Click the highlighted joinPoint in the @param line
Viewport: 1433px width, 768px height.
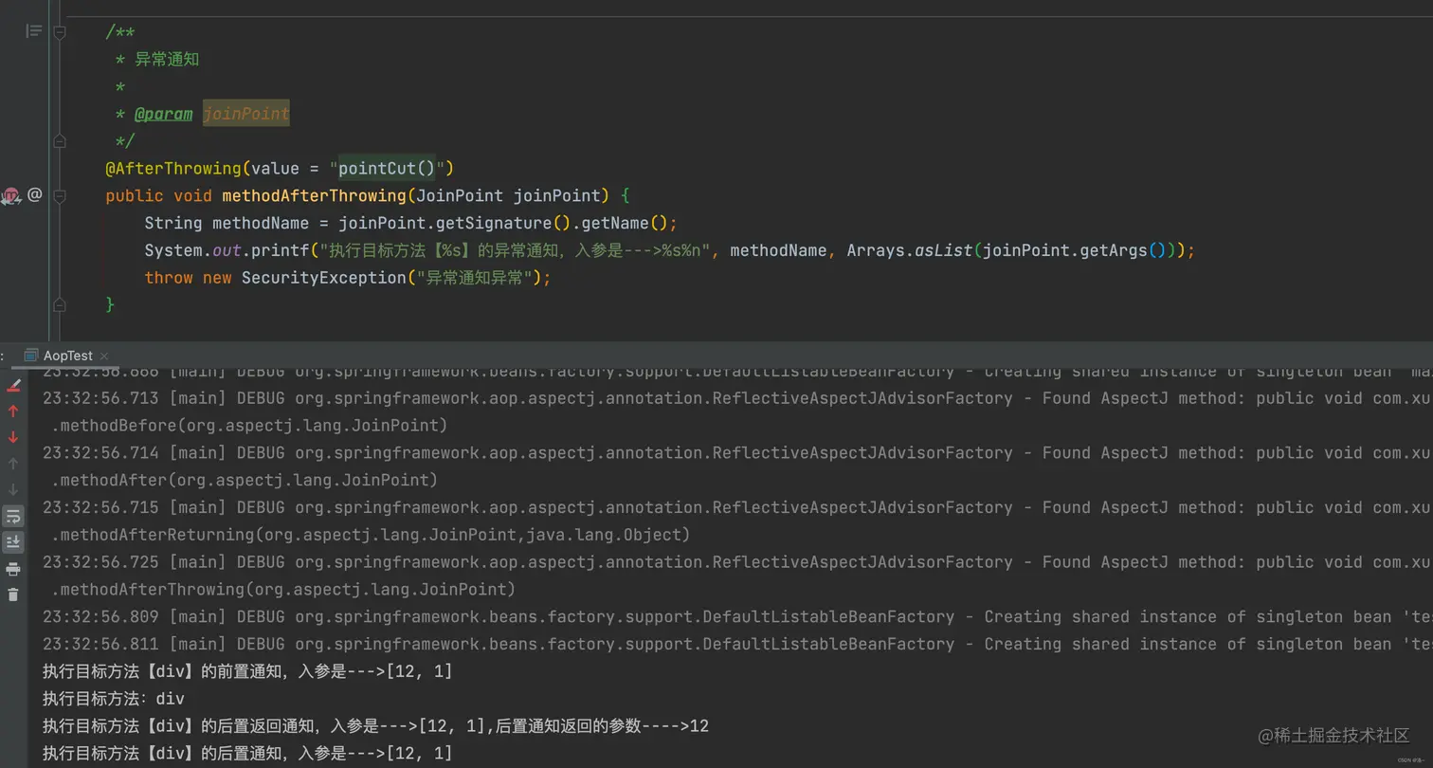(x=245, y=114)
